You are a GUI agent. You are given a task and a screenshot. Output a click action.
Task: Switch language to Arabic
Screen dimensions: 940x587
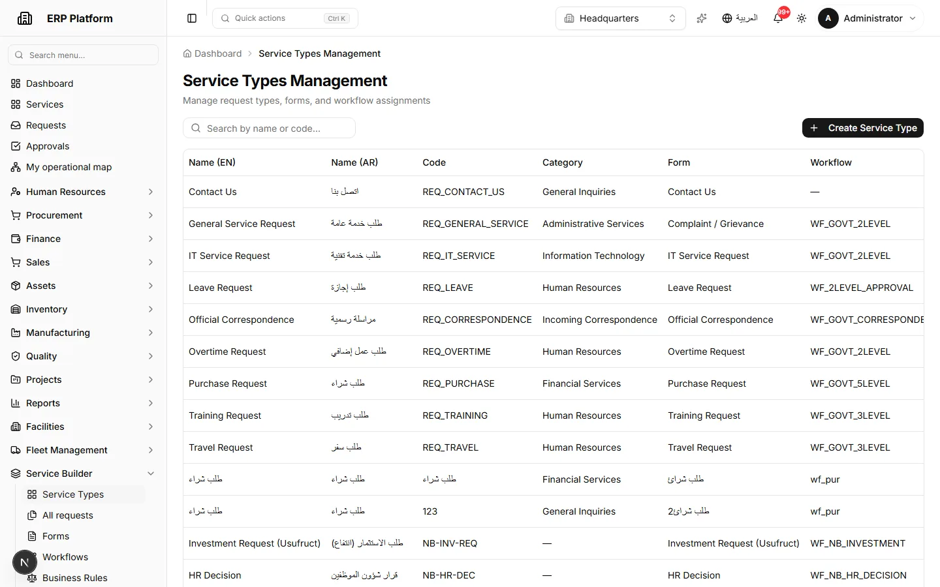coord(740,18)
